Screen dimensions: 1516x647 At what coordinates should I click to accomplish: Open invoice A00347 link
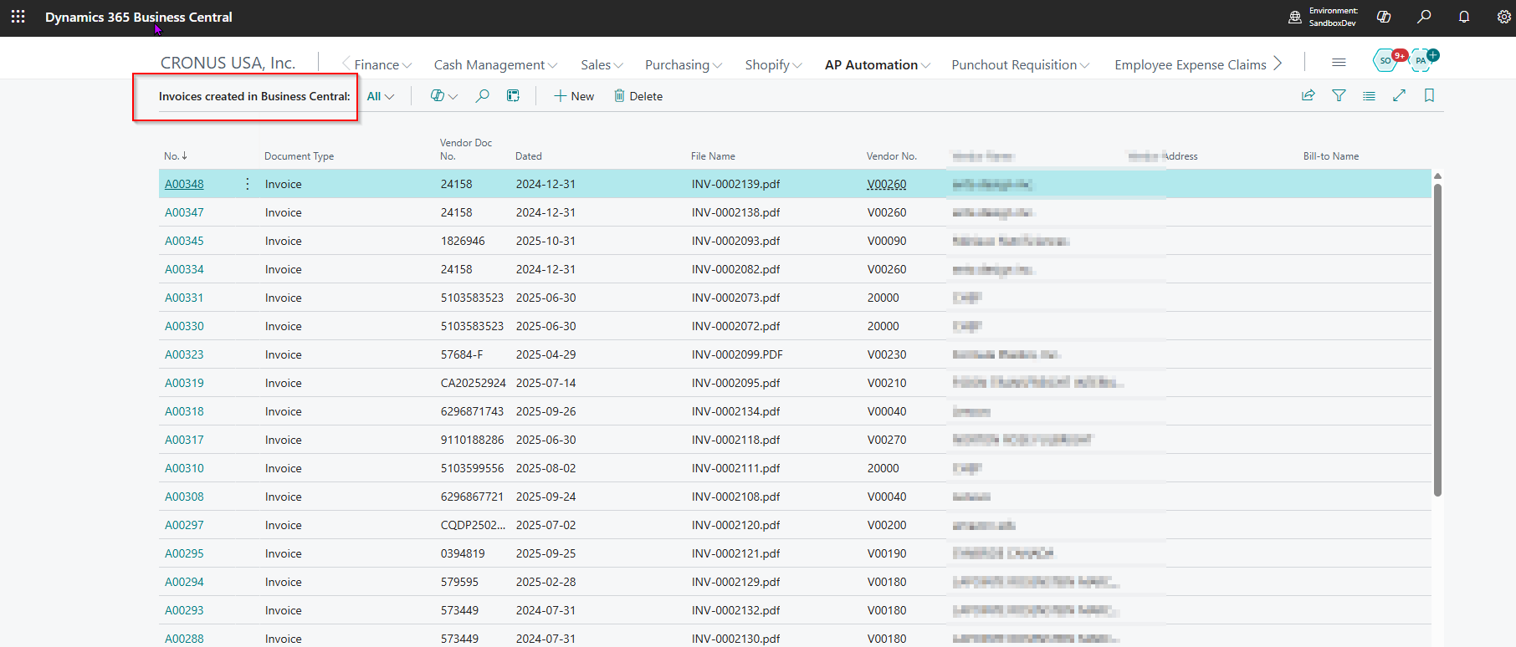click(184, 212)
